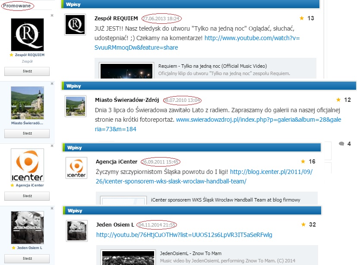Viewport: 357px width, 265px height.
Task: Click the Wpisy header above the Agencja iCenter post
Action: 192,148
